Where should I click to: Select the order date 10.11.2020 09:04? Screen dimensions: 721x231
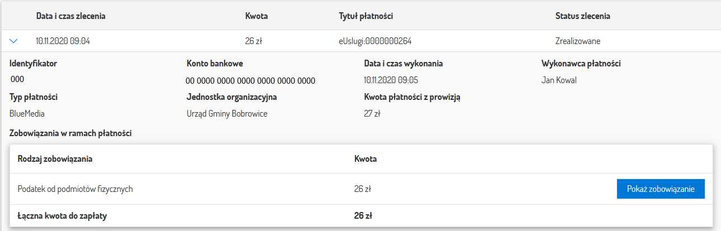63,41
